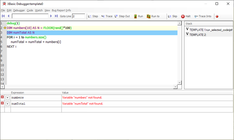Click the Value column header
This screenshot has height=140, width=234.
click(65, 93)
